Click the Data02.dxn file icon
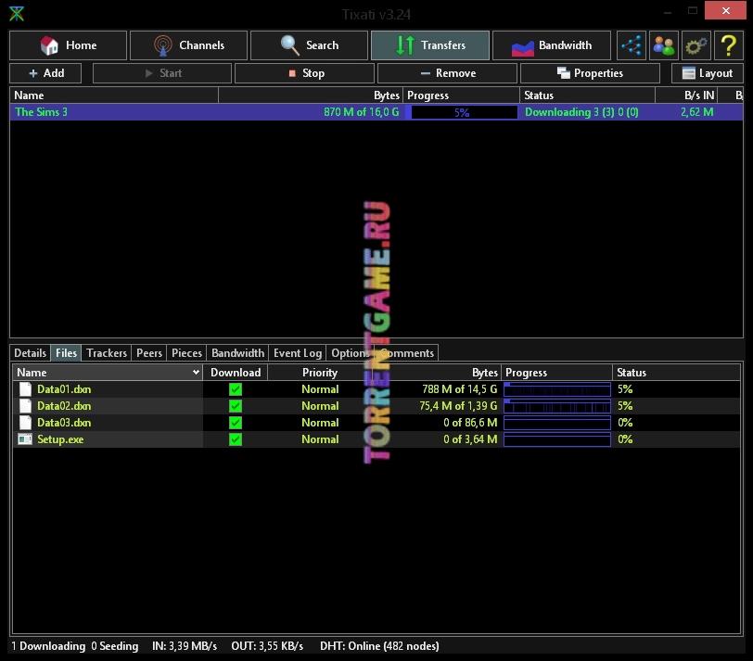Screen dimensions: 753x661 25,406
